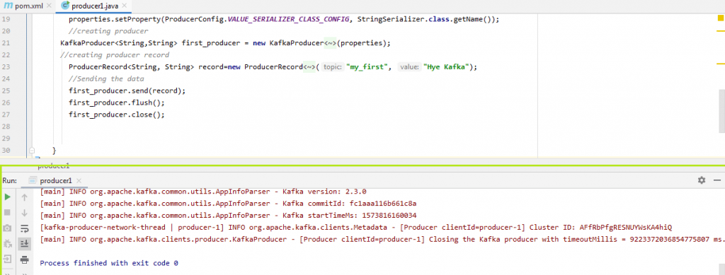Close the producer1 Run tab

(x=79, y=181)
